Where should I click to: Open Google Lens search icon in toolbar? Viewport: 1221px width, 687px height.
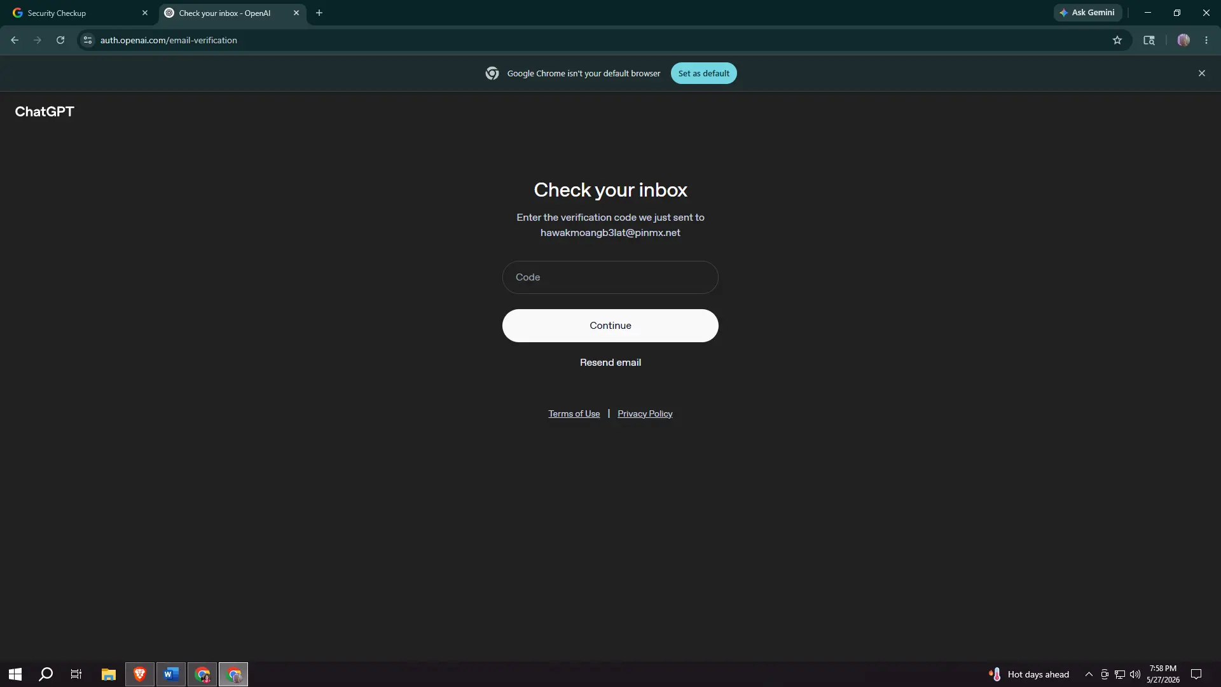[x=1149, y=40]
